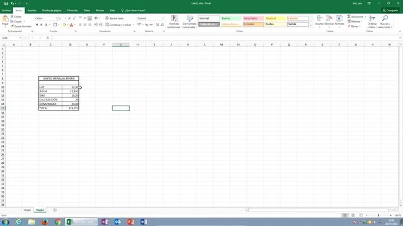Click the thousands separator icon
The image size is (403, 226).
[151, 25]
